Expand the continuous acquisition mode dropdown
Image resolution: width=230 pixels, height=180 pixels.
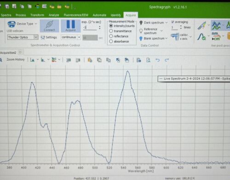click(79, 37)
